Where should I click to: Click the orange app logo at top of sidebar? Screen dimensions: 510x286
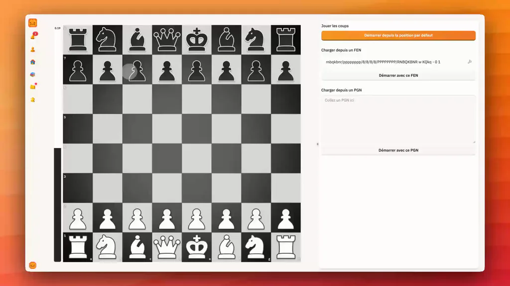[x=33, y=23]
